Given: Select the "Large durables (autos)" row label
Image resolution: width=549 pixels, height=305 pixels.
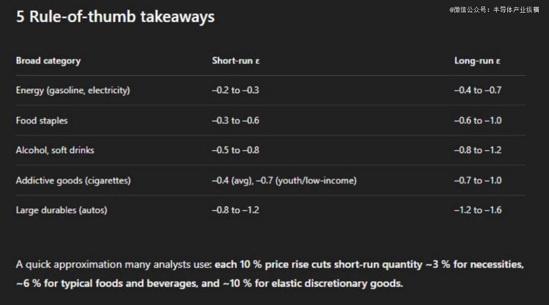Looking at the screenshot, I should coord(62,210).
